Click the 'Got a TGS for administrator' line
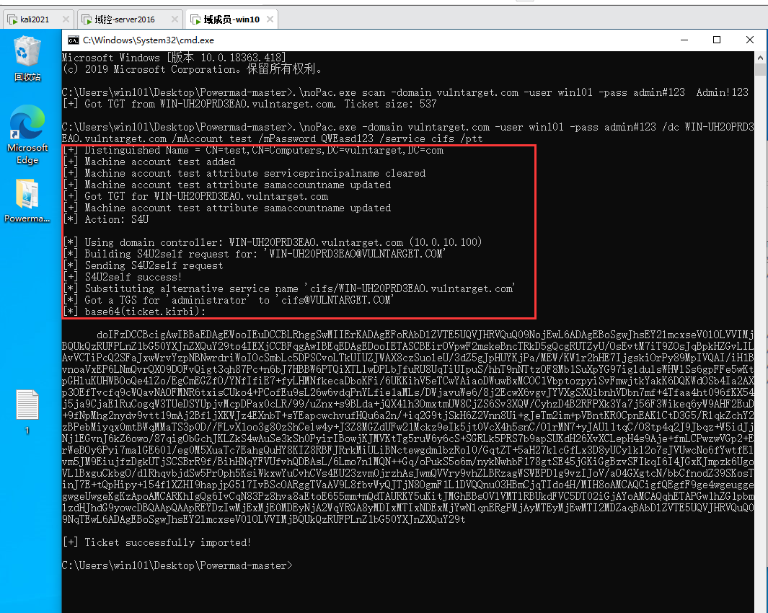Viewport: 768px width, 613px height. [x=229, y=300]
